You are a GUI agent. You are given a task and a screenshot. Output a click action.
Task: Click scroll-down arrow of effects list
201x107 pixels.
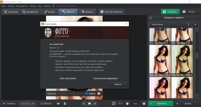[197, 96]
